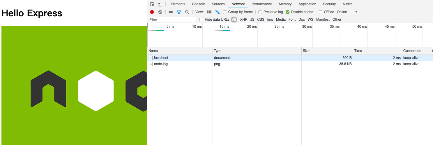Sort by the Connection column header

416,51
